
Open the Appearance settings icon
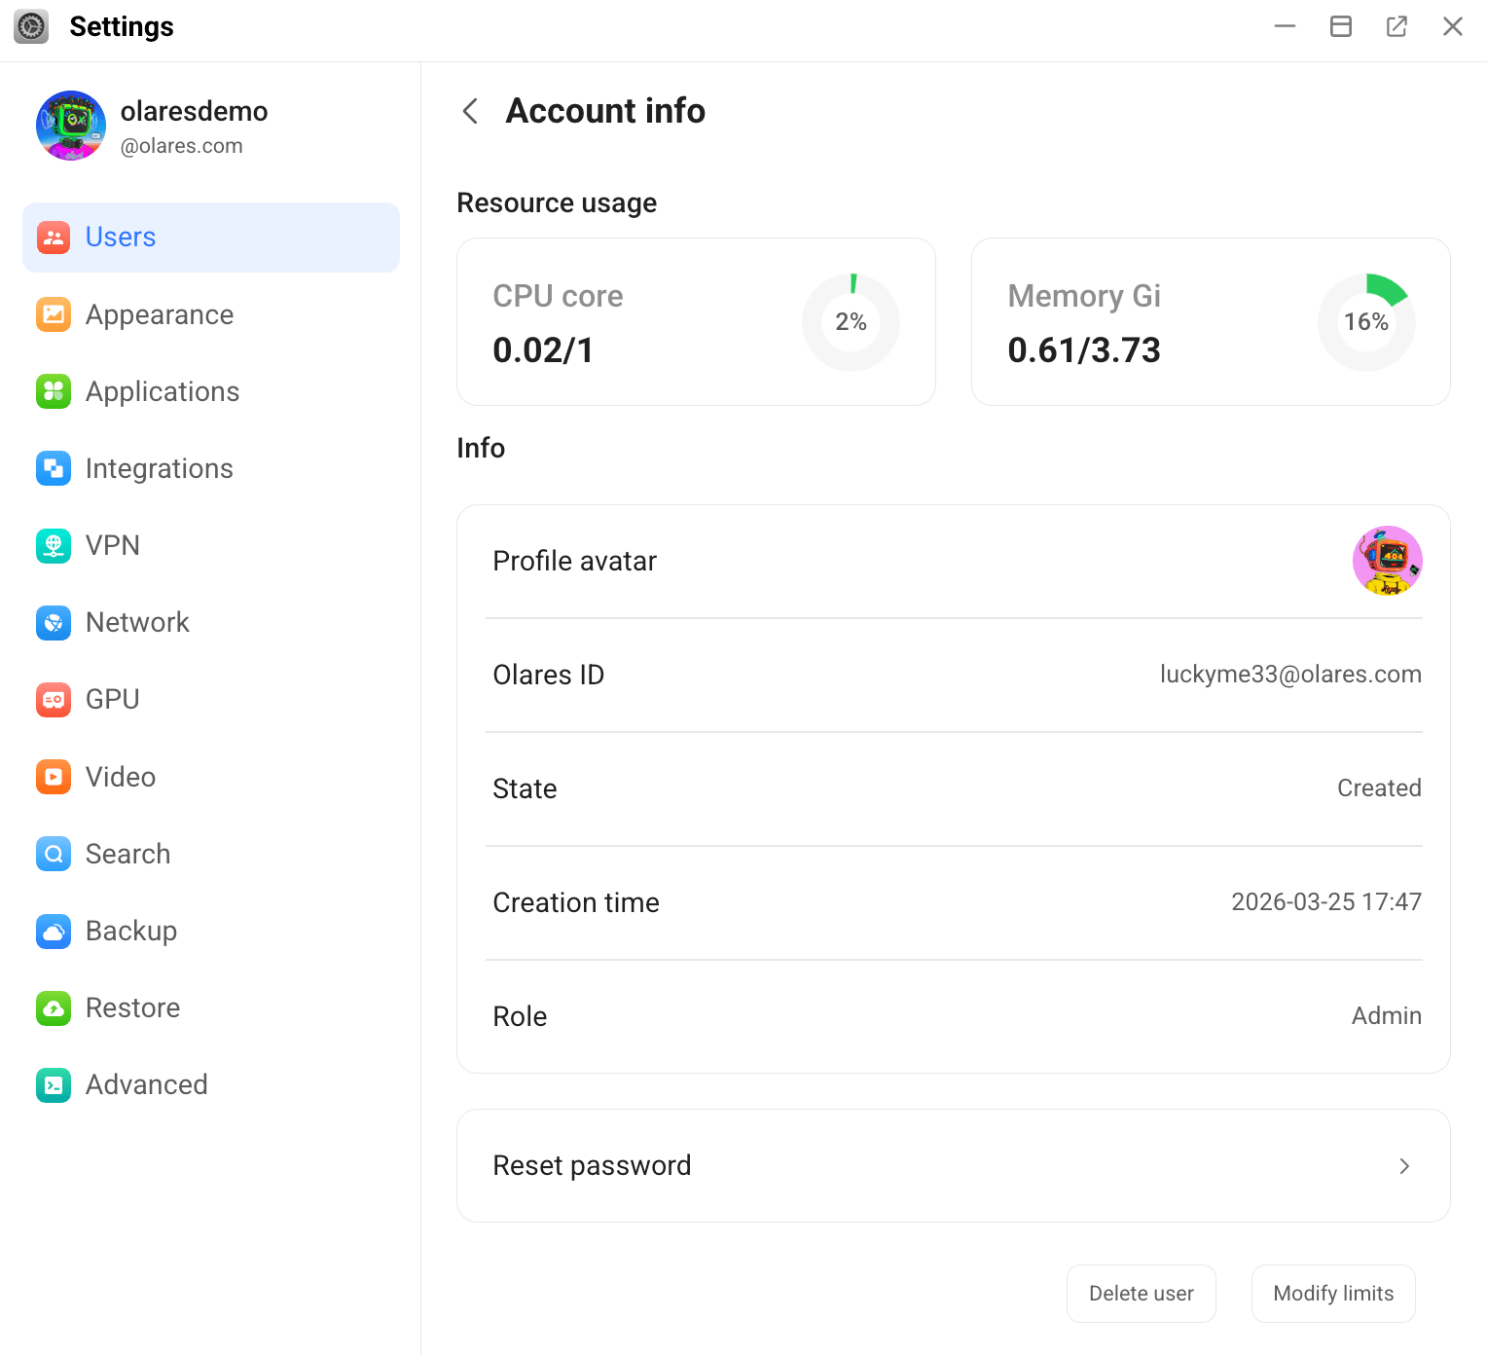coord(54,314)
